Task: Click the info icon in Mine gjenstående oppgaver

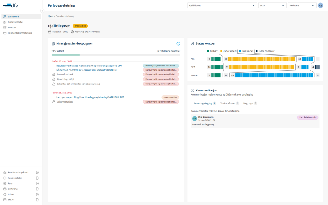Action: click(178, 43)
